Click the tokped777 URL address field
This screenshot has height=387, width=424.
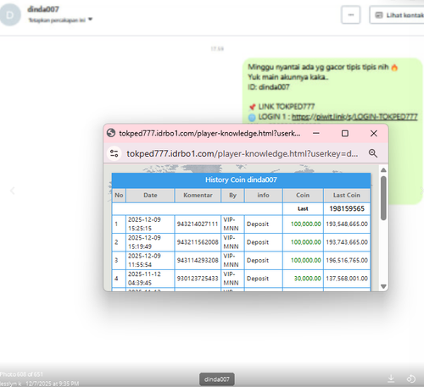[x=242, y=154]
